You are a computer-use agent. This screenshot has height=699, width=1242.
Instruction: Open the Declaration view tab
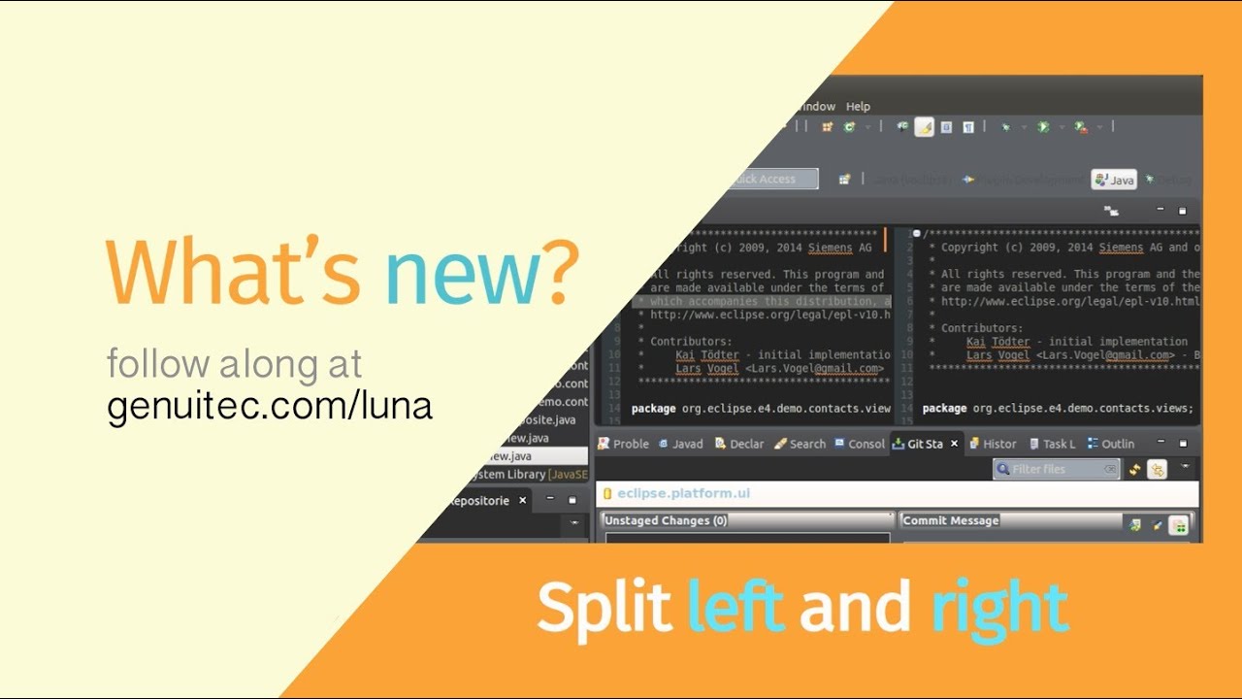click(739, 444)
